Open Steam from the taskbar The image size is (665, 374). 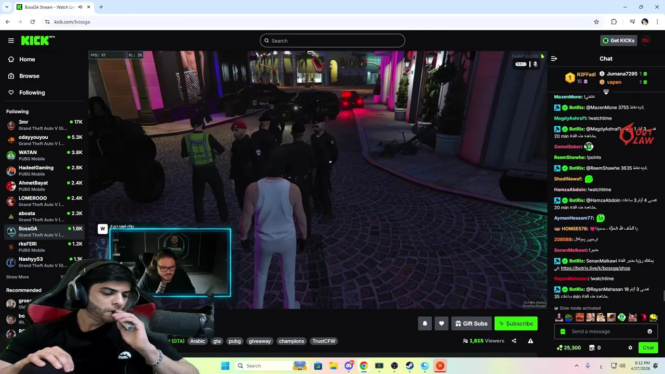tap(409, 366)
